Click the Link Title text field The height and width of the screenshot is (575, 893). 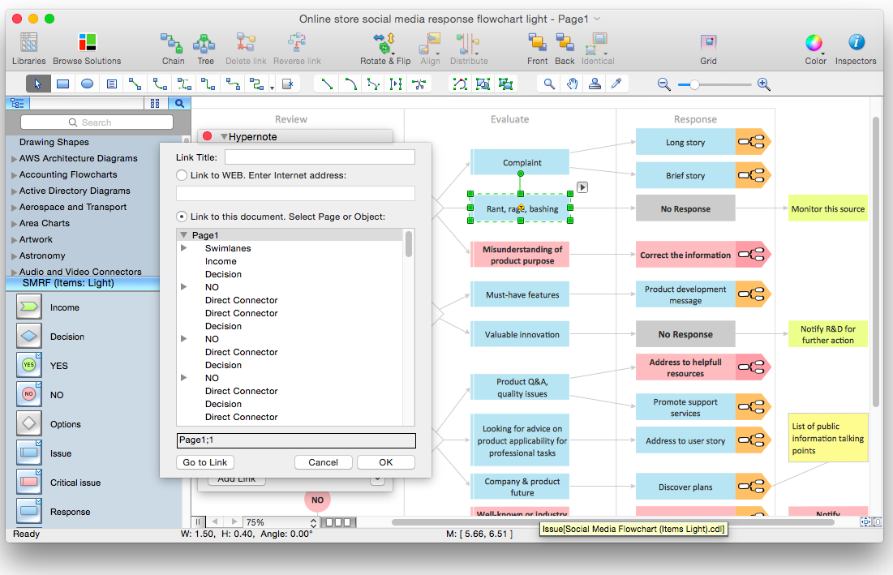click(x=320, y=157)
